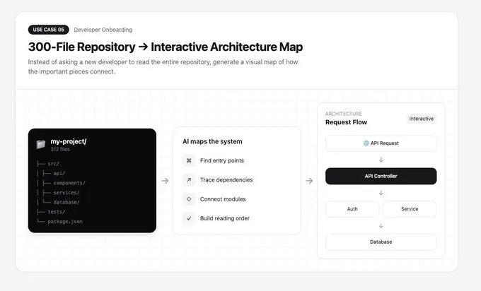Select the database/ folder in the tree
This screenshot has width=481, height=291.
66,202
